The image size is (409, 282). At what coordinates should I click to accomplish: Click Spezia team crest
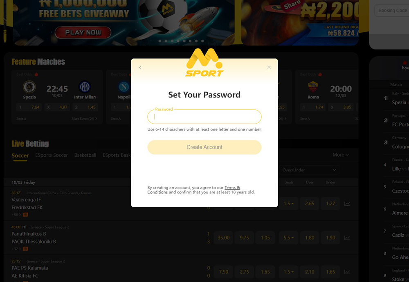click(29, 87)
